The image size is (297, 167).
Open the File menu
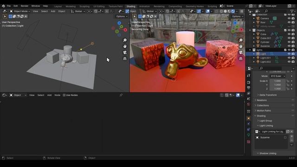point(9,6)
